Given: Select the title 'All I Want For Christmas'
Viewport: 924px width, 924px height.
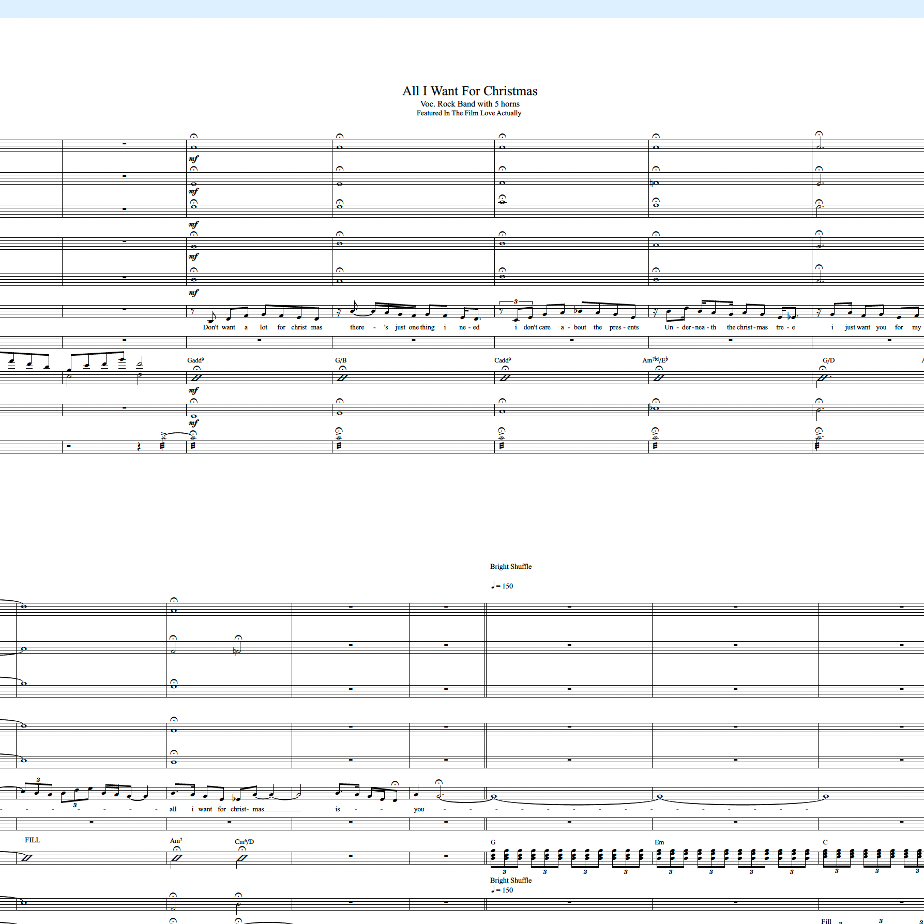Looking at the screenshot, I should (470, 91).
